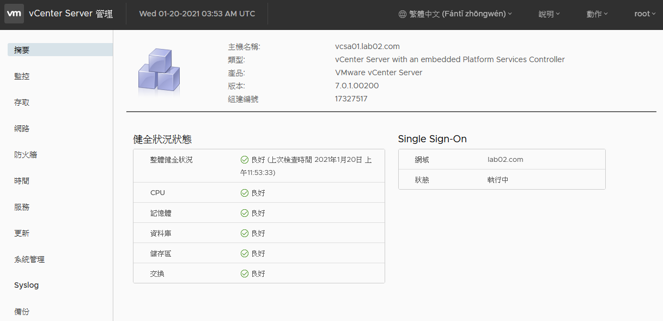Click green check icon in the 儲存區 row
Image resolution: width=663 pixels, height=321 pixels.
(x=245, y=253)
